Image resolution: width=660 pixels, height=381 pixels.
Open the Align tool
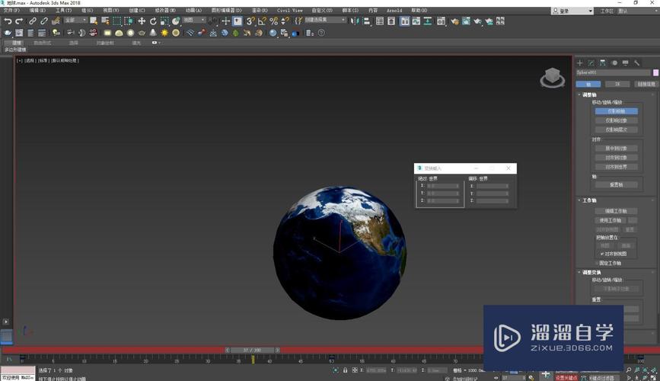click(367, 21)
